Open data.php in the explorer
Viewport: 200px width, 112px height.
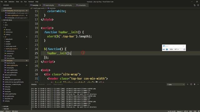pos(7,87)
